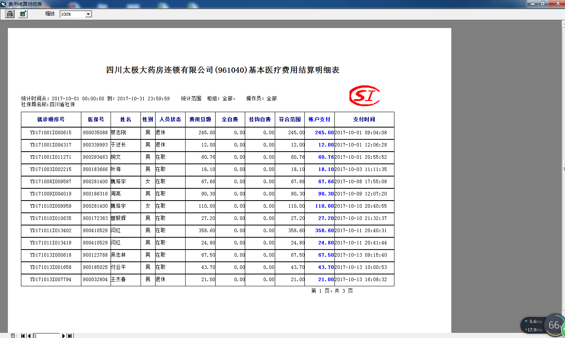Image resolution: width=565 pixels, height=338 pixels.
Task: Select cell YD171001Z004317
Action: [51, 145]
